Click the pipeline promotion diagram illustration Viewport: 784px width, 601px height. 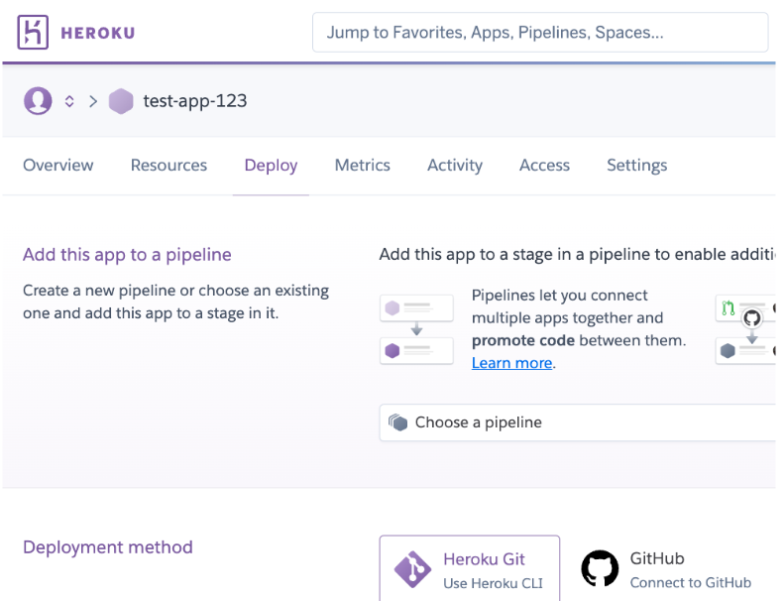[416, 330]
